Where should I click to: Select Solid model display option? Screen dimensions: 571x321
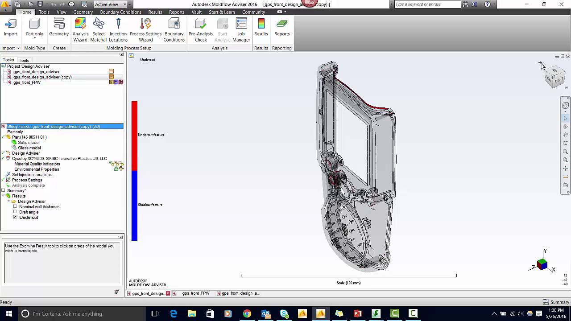(29, 142)
